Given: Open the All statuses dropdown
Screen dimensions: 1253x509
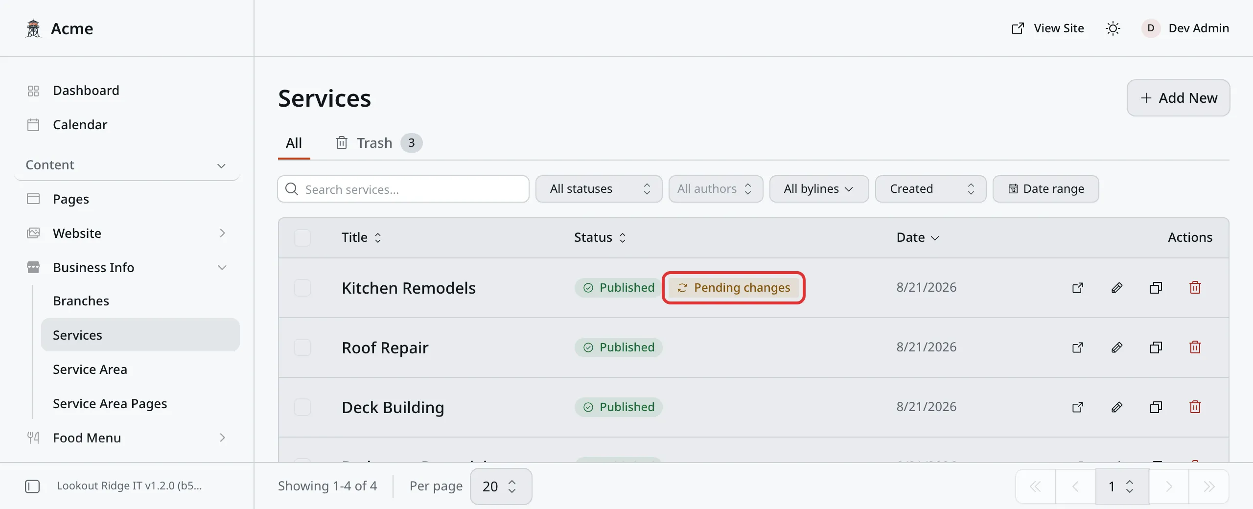Looking at the screenshot, I should coord(599,189).
